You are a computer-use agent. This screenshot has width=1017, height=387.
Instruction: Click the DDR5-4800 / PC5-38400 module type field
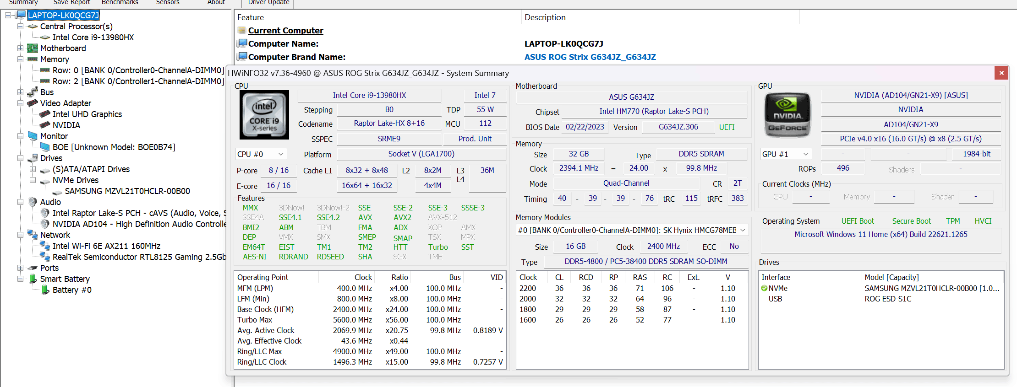pyautogui.click(x=646, y=261)
